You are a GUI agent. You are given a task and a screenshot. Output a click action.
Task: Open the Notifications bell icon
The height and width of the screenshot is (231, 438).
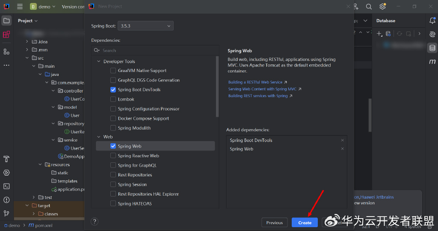point(432,20)
